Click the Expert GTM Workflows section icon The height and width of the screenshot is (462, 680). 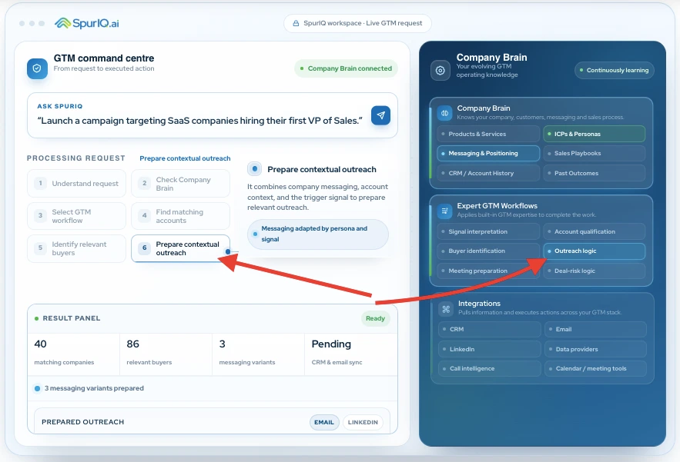(444, 211)
